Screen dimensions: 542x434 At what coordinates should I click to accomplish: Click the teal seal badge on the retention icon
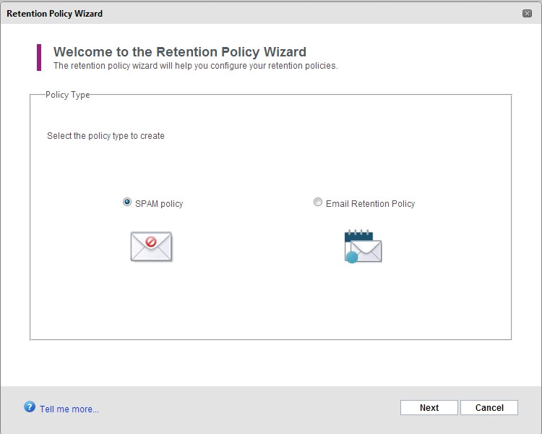[x=352, y=258]
